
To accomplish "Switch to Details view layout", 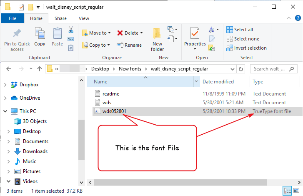I will coord(287,191).
